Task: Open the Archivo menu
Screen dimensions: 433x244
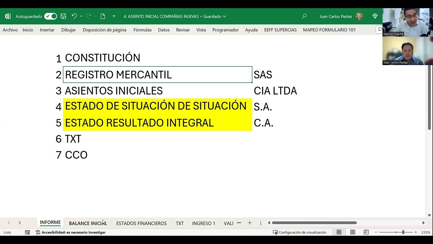Action: (10, 30)
